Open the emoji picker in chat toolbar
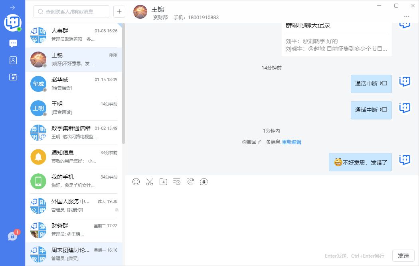419x266 pixels. point(136,182)
